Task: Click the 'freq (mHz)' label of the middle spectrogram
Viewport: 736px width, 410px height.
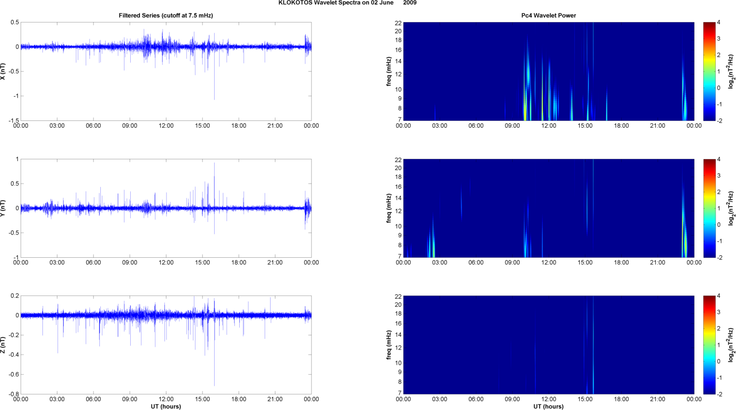Action: point(389,208)
